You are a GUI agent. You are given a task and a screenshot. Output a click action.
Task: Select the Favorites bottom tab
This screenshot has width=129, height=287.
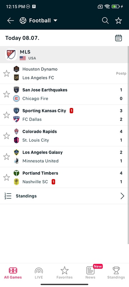point(64,273)
